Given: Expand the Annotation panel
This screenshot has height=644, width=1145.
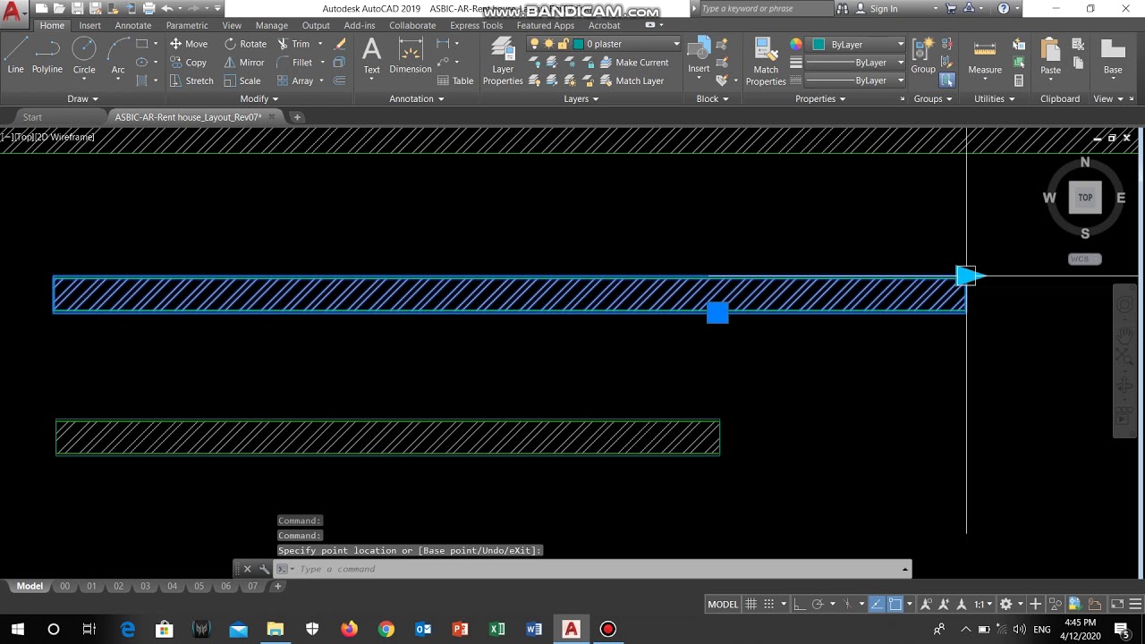Looking at the screenshot, I should click(x=417, y=98).
